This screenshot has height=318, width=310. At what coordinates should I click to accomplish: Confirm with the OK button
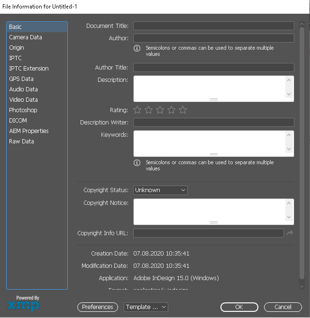pyautogui.click(x=239, y=307)
